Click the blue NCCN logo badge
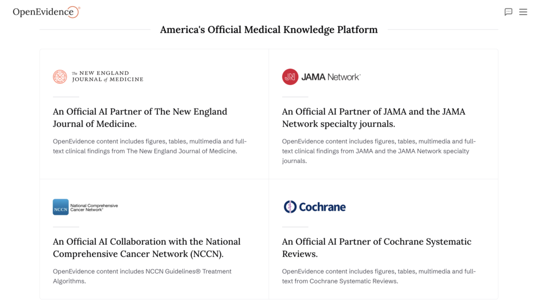537x306 pixels. (61, 207)
